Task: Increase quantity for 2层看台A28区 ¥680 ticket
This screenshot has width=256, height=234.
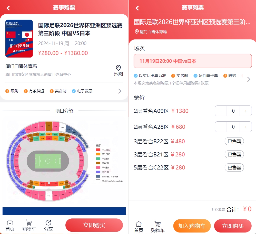Action: tap(246, 127)
